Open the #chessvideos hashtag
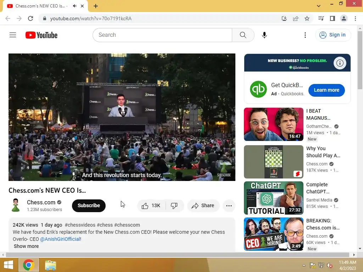The height and width of the screenshot is (272, 363). point(80,225)
